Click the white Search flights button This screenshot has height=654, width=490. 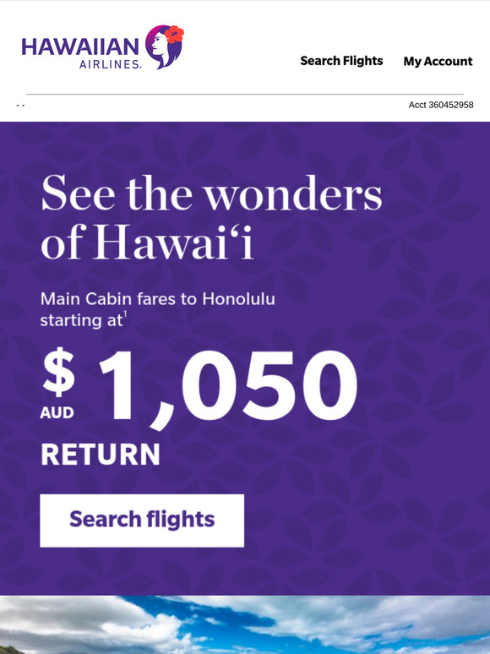(142, 520)
